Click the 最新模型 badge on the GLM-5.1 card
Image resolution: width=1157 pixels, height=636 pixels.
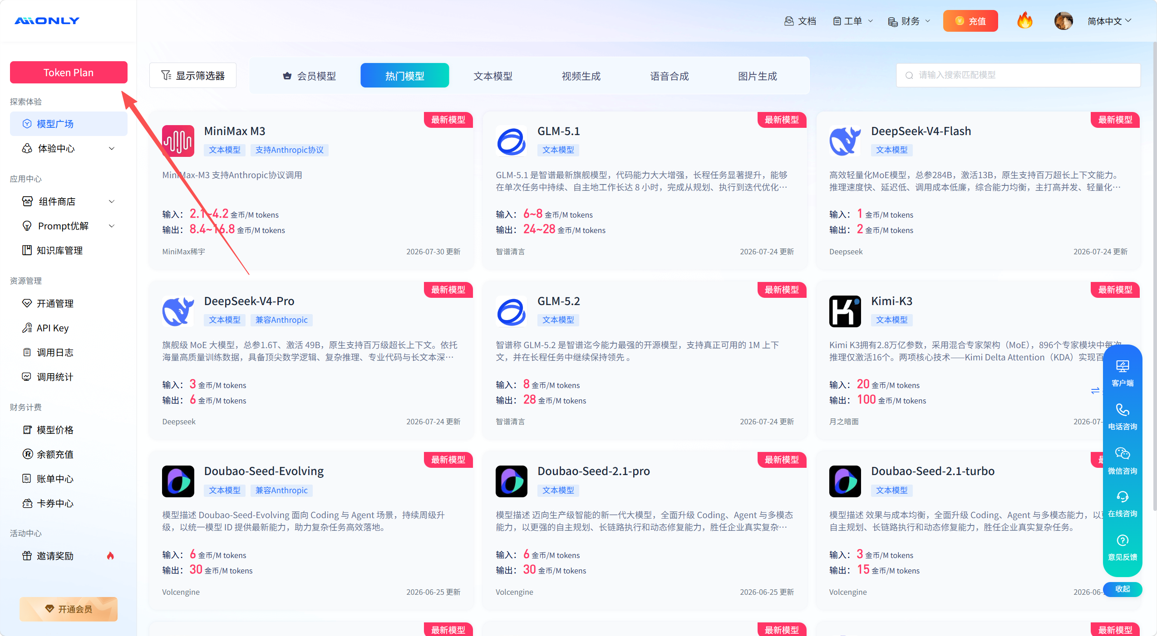pos(782,120)
